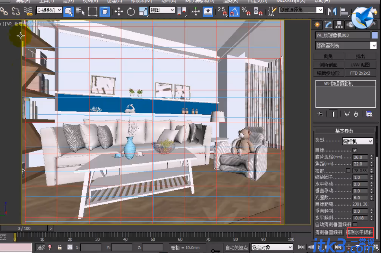Activate the Select and Rotate tool

(x=131, y=12)
